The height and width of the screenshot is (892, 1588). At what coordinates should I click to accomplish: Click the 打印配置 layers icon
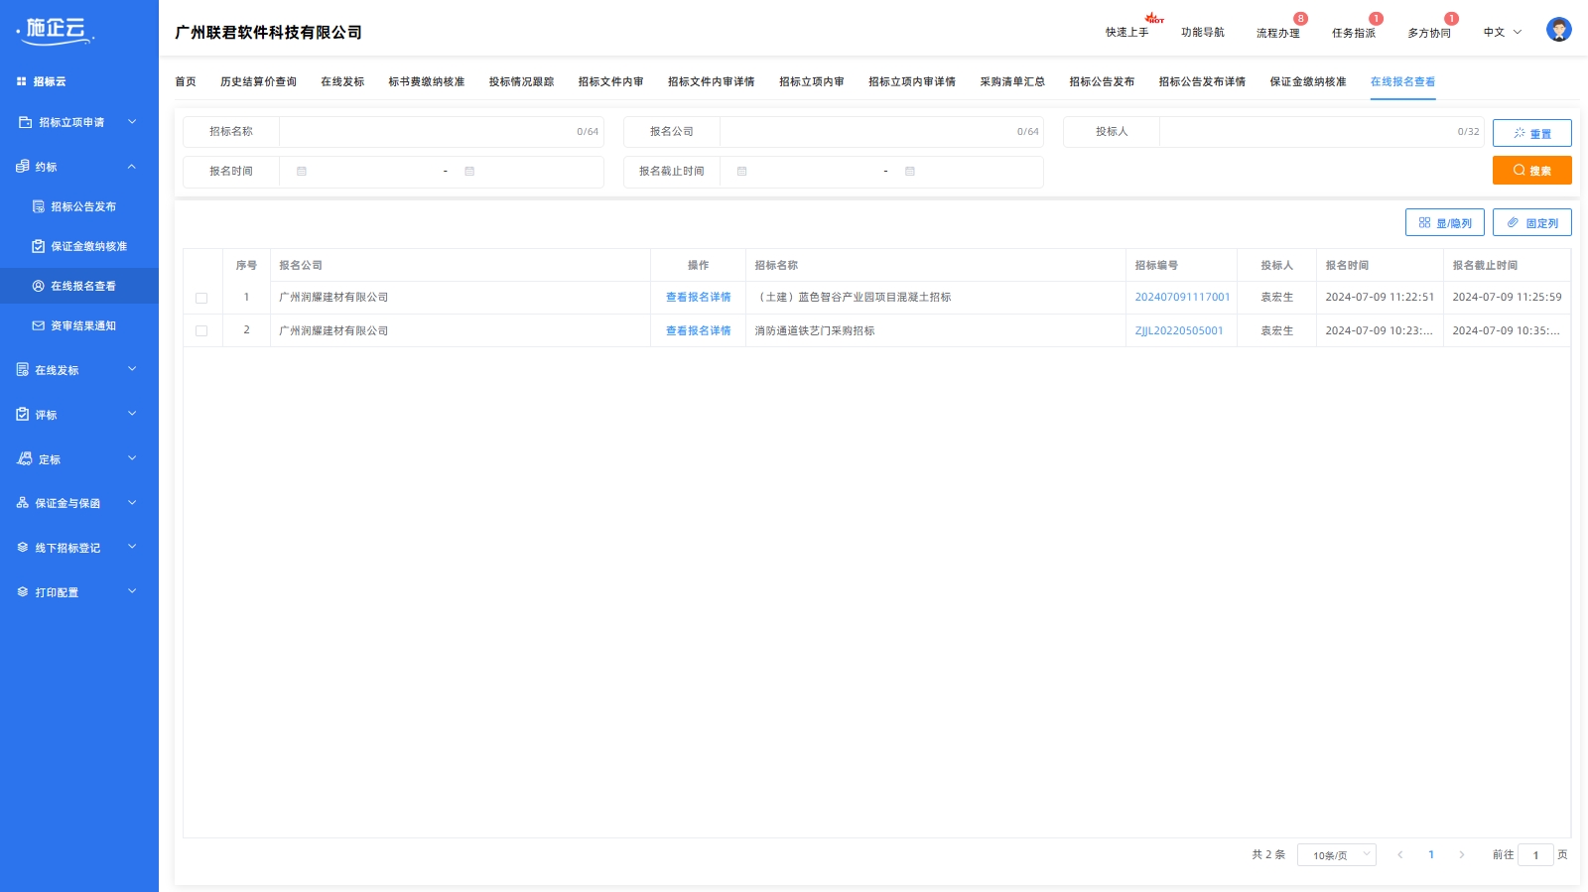coord(23,591)
